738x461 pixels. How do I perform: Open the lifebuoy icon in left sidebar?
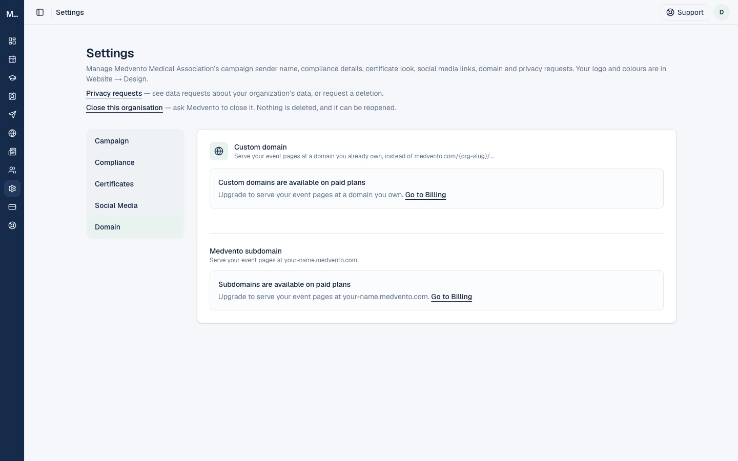pyautogui.click(x=12, y=225)
